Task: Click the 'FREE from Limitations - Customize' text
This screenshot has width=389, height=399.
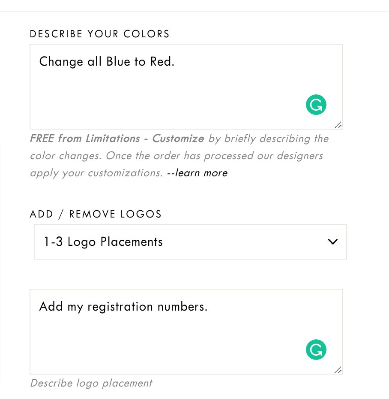Action: [x=117, y=139]
